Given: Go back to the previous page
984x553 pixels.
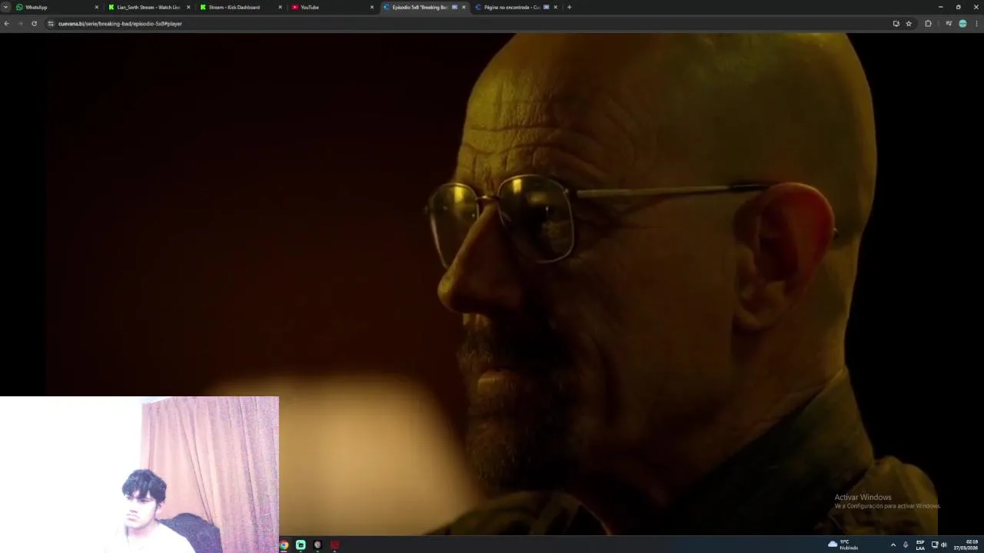Looking at the screenshot, I should tap(6, 24).
